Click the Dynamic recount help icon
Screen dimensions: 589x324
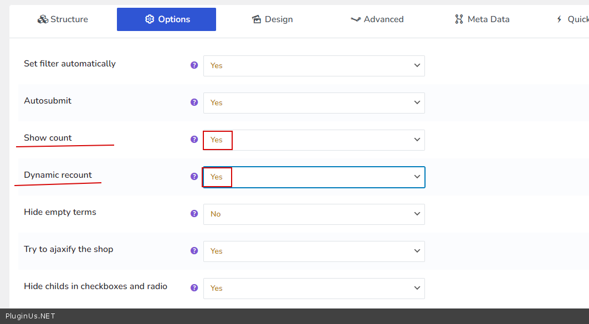pos(194,176)
